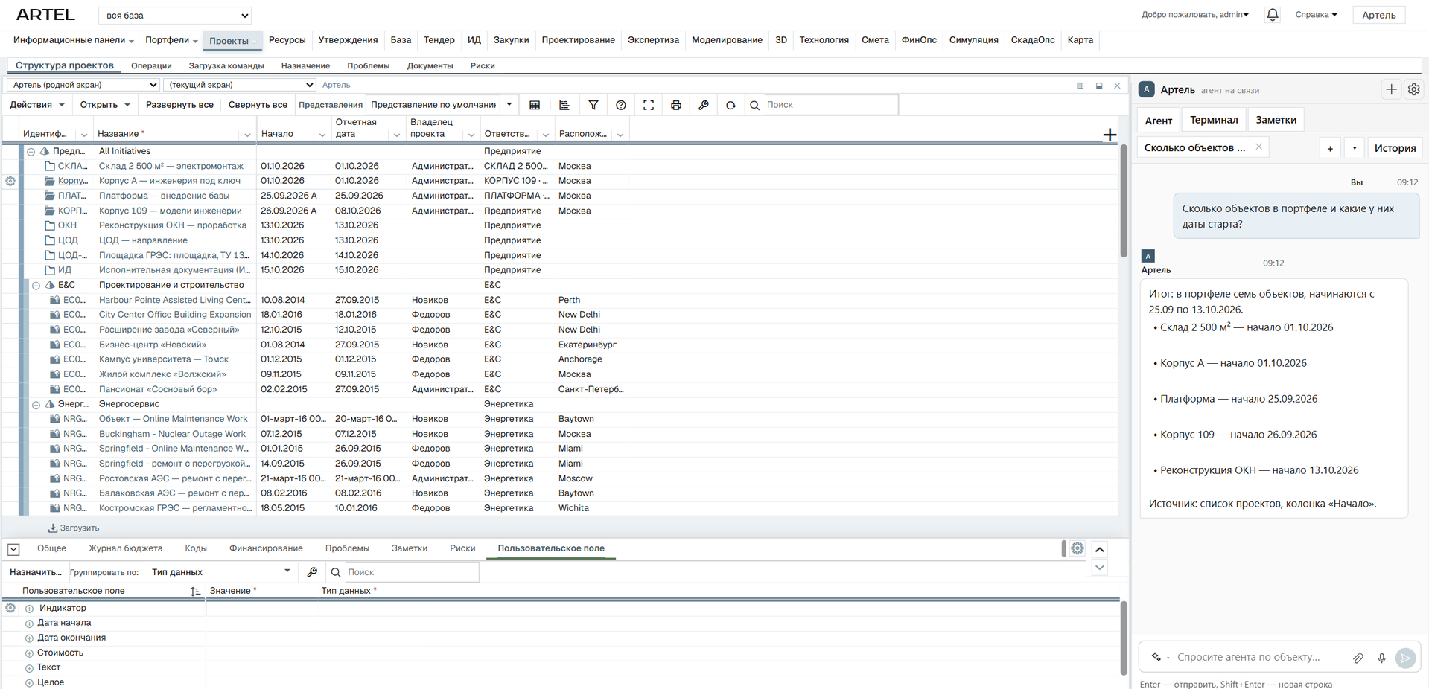The height and width of the screenshot is (689, 1429).
Task: Open the wrench settings in main toolbar
Action: coord(704,105)
